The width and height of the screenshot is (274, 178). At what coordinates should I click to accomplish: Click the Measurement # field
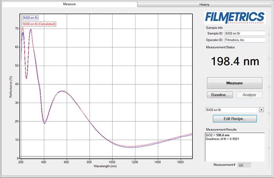(x=245, y=165)
